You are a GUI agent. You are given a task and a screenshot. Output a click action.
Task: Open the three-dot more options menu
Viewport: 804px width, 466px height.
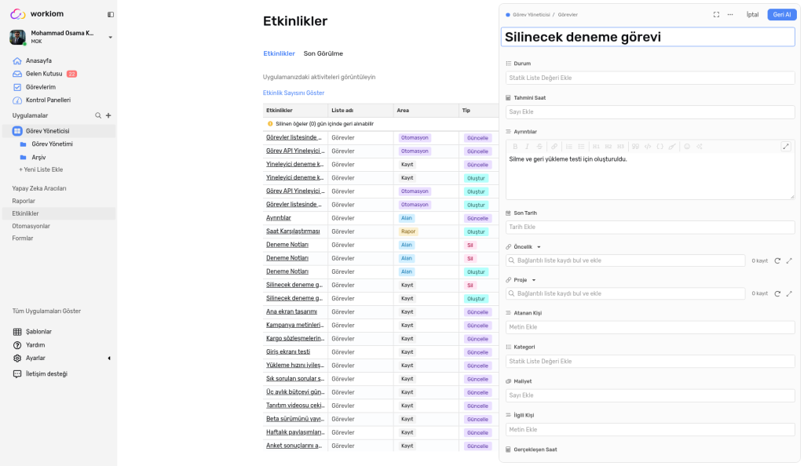click(730, 15)
